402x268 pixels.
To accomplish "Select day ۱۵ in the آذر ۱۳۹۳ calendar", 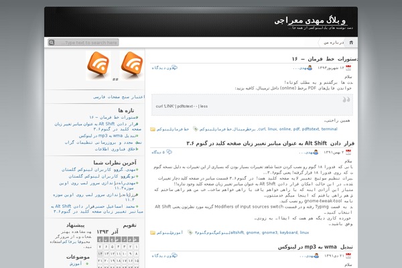I will click(137, 261).
